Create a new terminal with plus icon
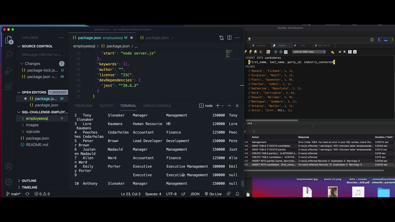This screenshot has width=395, height=222. (218, 105)
